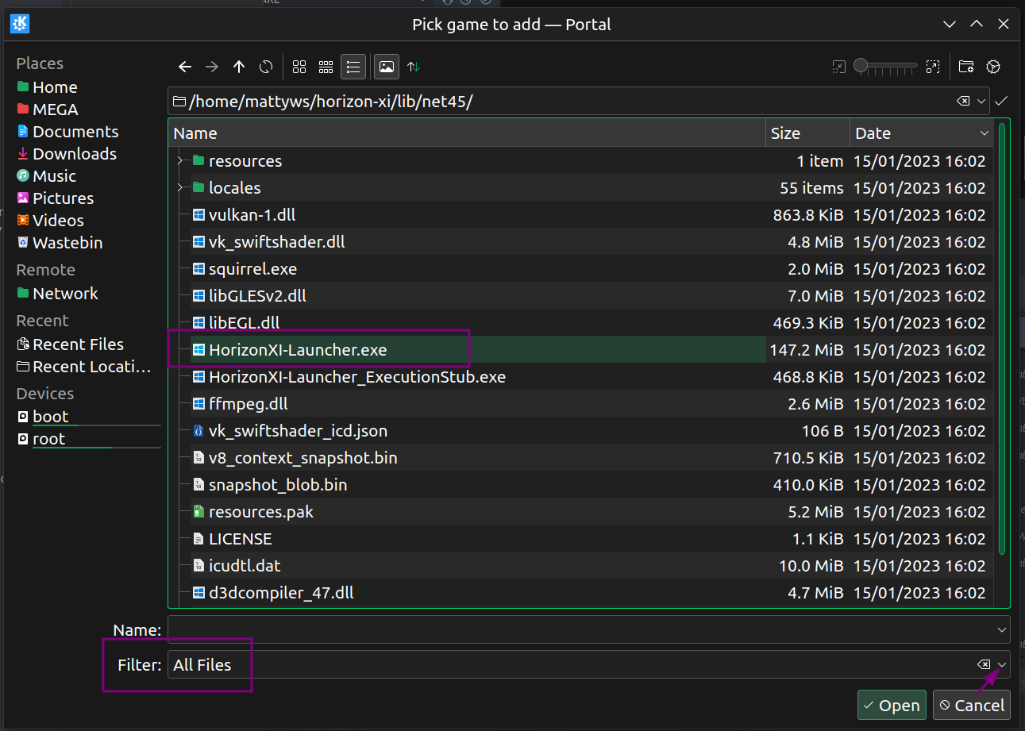Select vulkan-1.dll file
The height and width of the screenshot is (731, 1025).
[252, 214]
